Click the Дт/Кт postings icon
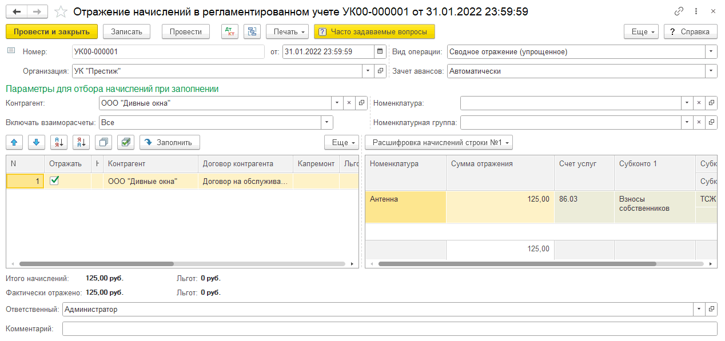 coord(229,31)
